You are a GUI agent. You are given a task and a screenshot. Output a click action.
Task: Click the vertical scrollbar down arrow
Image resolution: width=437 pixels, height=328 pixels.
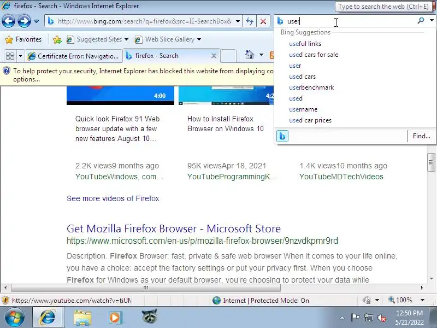tap(432, 278)
